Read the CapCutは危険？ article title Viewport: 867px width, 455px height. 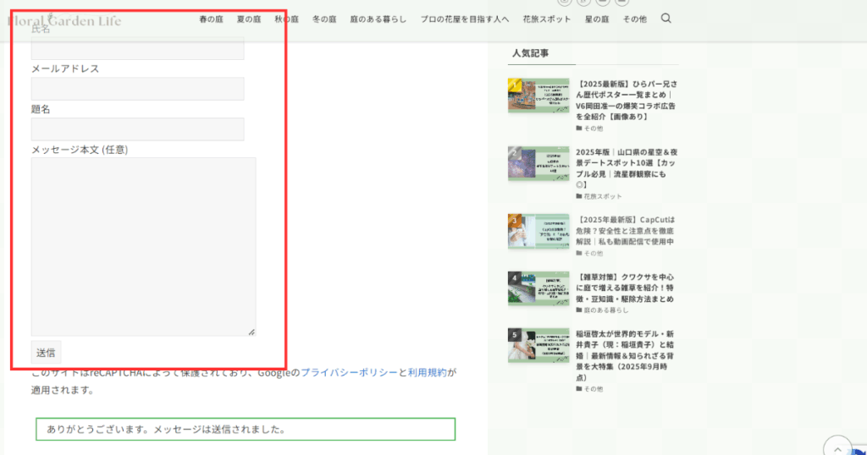point(626,231)
